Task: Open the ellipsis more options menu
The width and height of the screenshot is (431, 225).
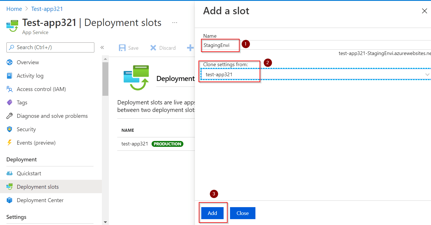Action: (x=175, y=23)
